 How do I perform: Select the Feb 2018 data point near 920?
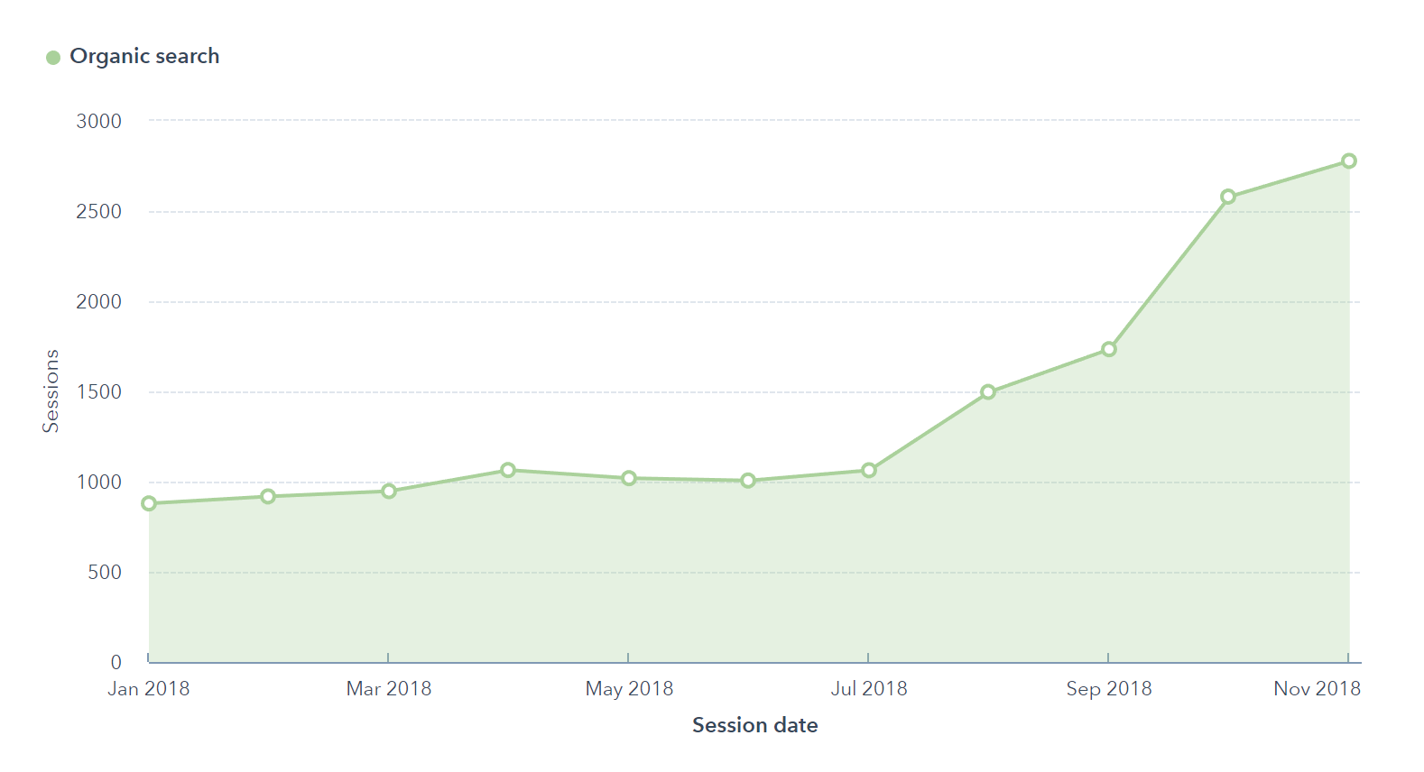point(268,497)
